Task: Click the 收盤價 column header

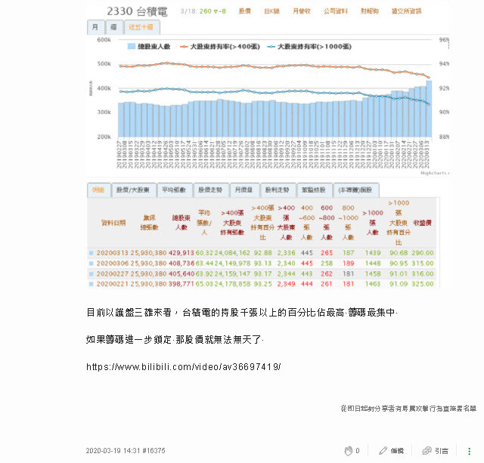Action: tap(422, 223)
